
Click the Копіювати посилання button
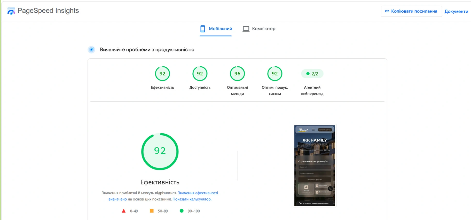click(411, 11)
